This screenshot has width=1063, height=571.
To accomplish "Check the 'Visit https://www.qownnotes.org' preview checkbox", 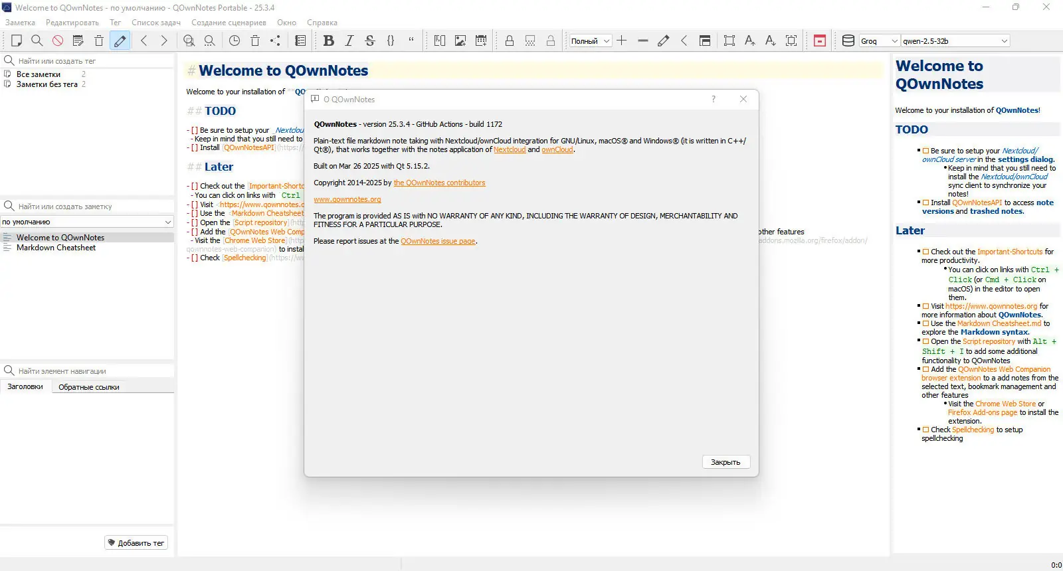I will pos(925,307).
